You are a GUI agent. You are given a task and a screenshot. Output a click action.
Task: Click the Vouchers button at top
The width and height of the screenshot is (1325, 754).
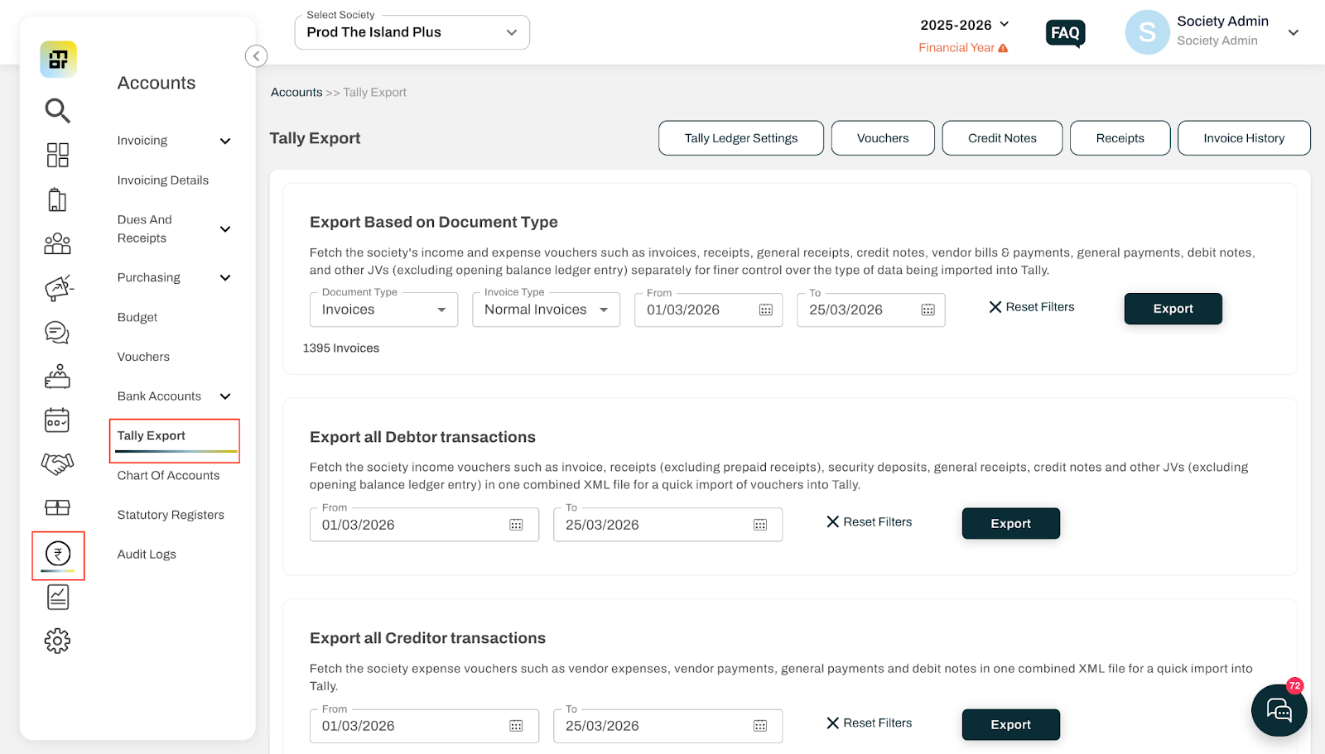pyautogui.click(x=883, y=138)
